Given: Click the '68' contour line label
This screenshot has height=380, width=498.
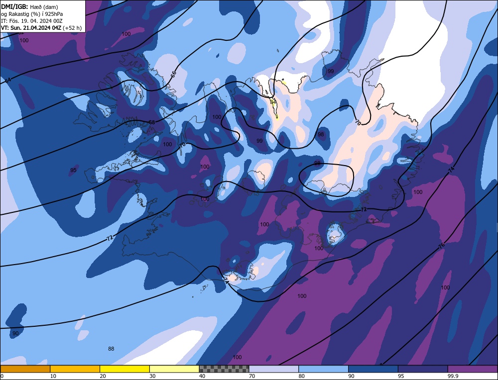Looking at the screenshot, I should click(x=152, y=122).
